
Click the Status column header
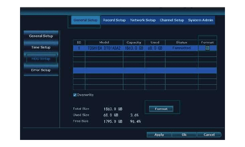click(182, 42)
